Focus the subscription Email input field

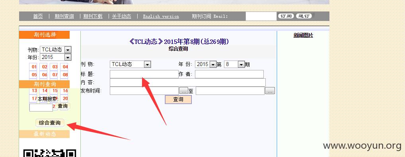tap(261, 16)
